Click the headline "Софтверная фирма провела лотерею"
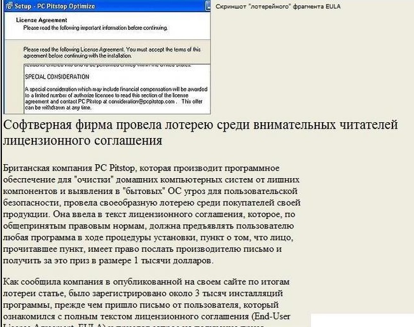The height and width of the screenshot is (327, 414). [x=200, y=132]
